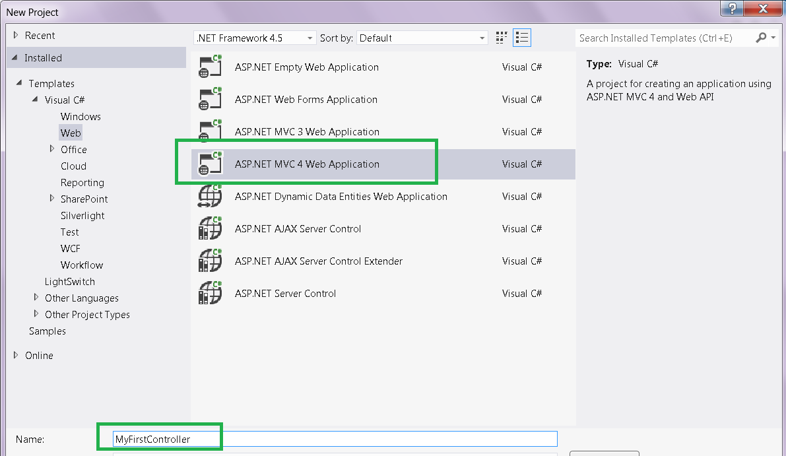This screenshot has width=786, height=456.
Task: Select Windows under Visual C#
Action: coord(81,116)
